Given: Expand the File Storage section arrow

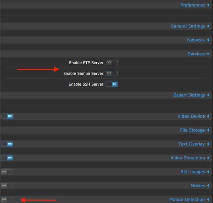Looking at the screenshot, I should coord(208,130).
